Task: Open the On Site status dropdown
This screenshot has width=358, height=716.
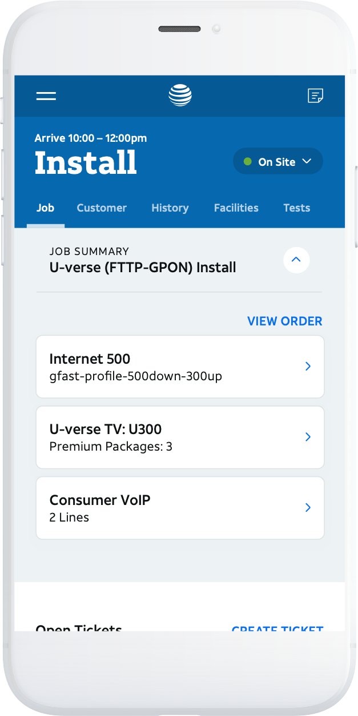Action: point(278,162)
